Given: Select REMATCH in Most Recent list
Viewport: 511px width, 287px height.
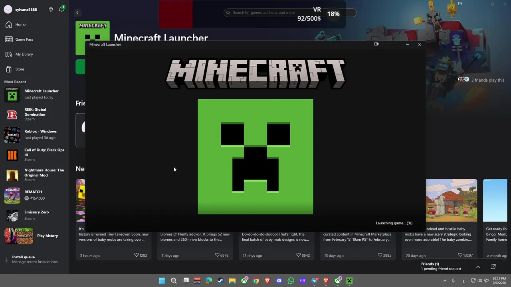Looking at the screenshot, I should pos(34,195).
